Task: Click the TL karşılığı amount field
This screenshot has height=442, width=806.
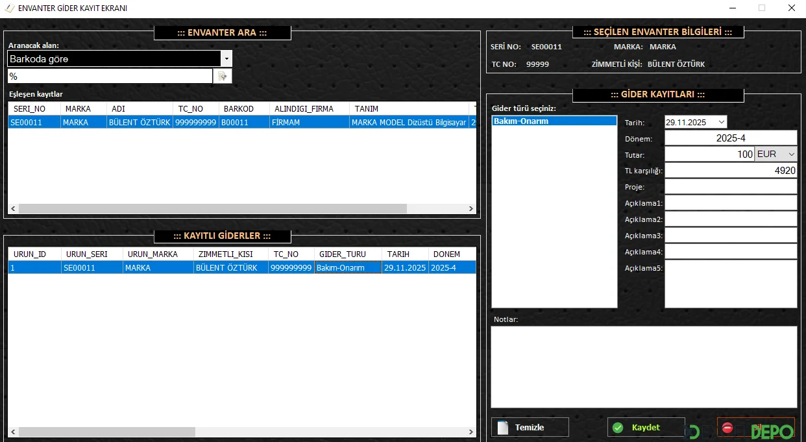Action: tap(730, 171)
